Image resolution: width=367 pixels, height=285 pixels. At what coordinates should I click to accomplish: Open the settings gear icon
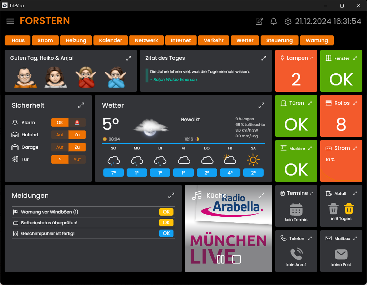288,21
